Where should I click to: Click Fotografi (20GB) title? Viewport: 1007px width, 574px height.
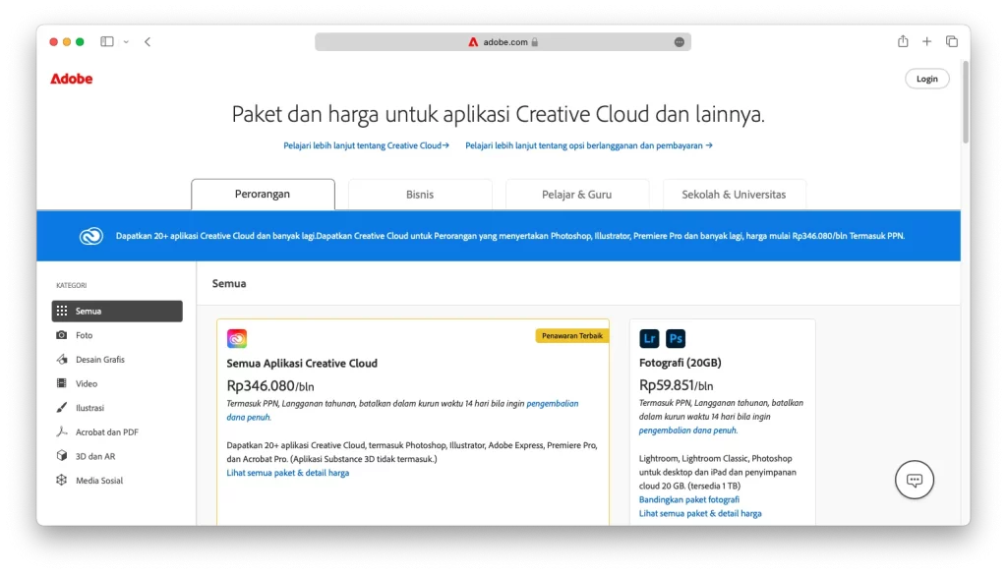681,363
